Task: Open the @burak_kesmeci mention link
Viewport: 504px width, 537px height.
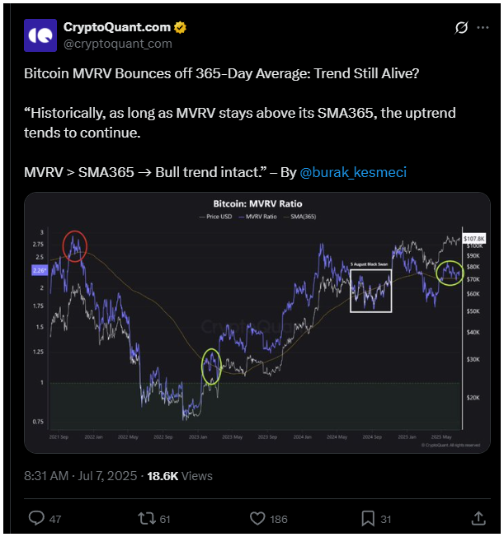Action: (x=353, y=172)
